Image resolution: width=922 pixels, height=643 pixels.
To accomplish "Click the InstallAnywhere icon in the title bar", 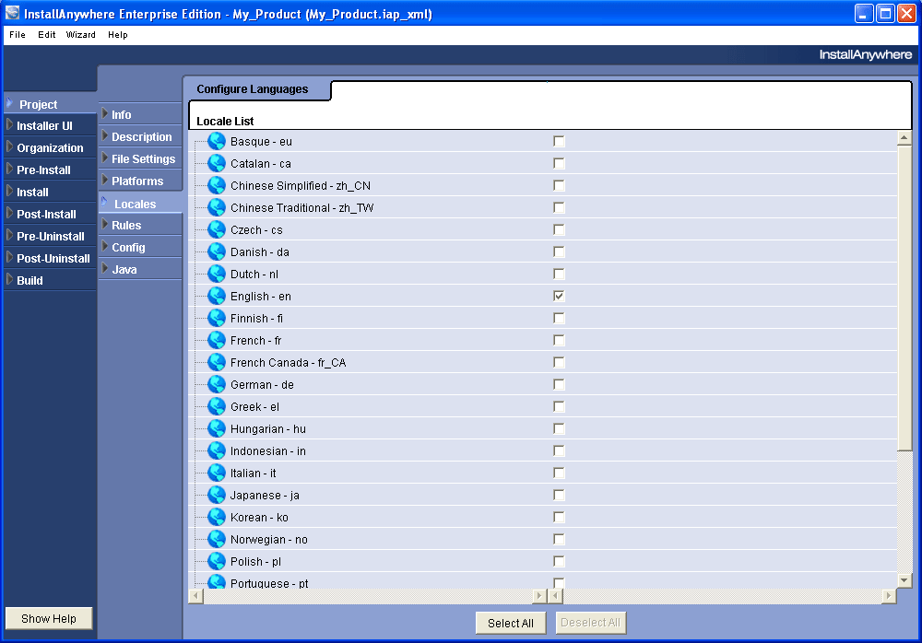I will (x=10, y=13).
